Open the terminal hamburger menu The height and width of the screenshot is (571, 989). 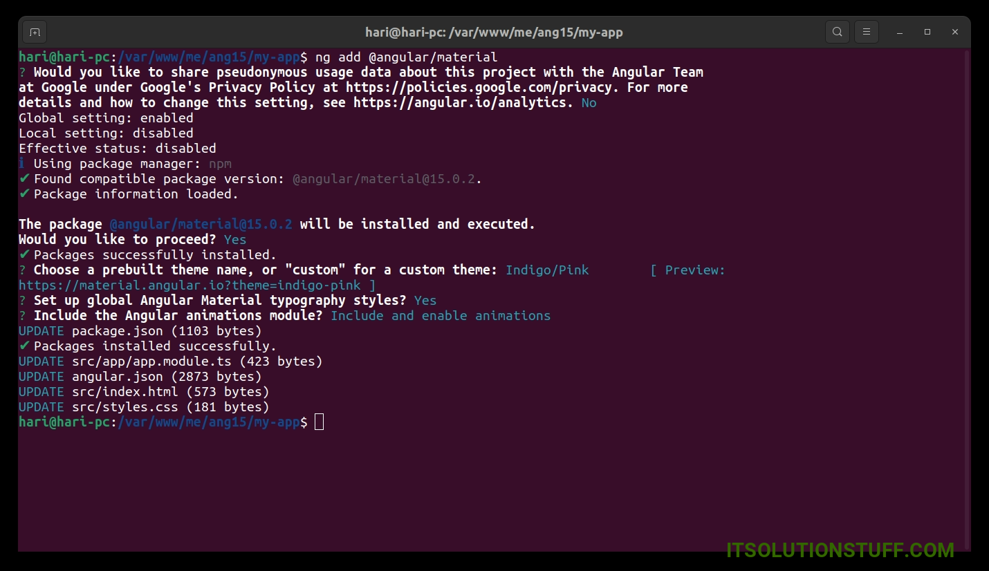[x=867, y=32]
